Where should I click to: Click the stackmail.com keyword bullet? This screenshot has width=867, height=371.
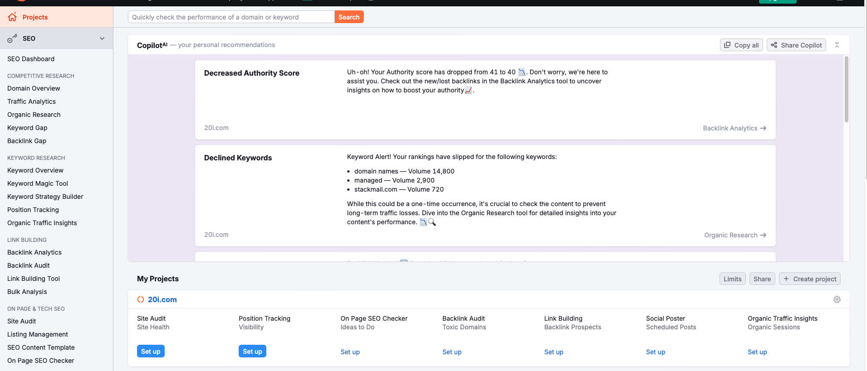pyautogui.click(x=399, y=189)
